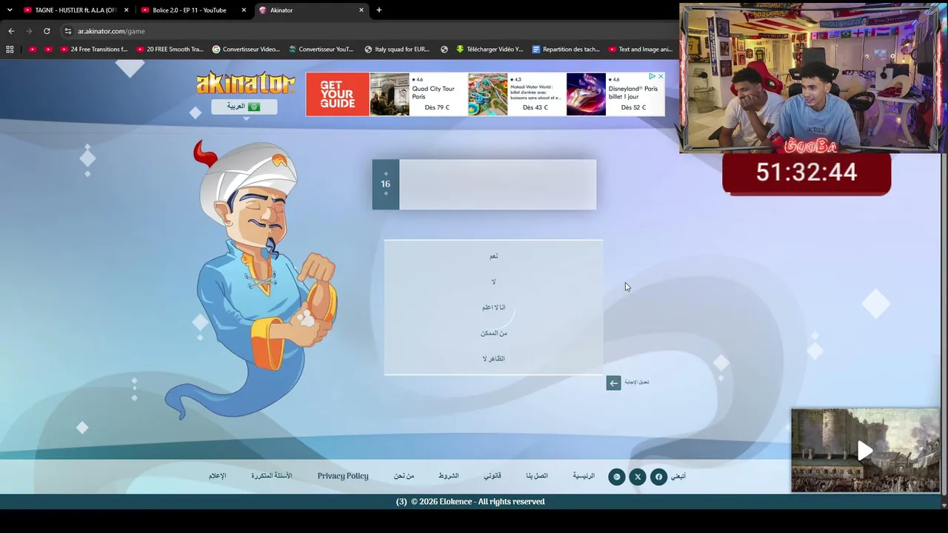
Task: Open the الأسئلة المتكررة footer link
Action: [272, 476]
